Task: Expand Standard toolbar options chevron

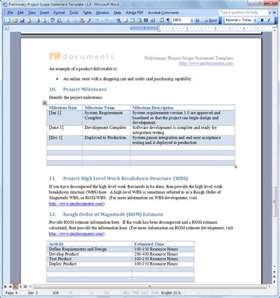Action: click(220, 20)
